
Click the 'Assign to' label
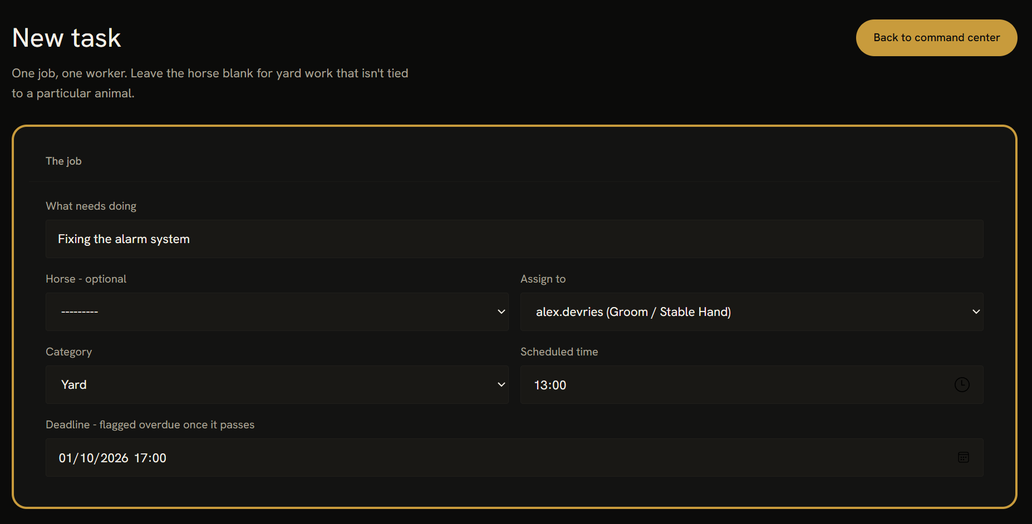(x=543, y=279)
